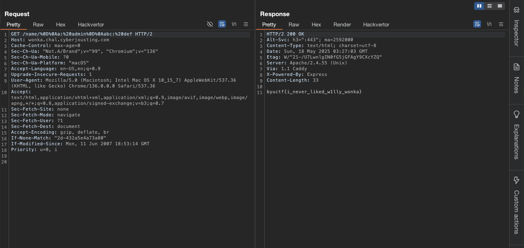
Task: Click the Sec-Ch-Ua-Mobile: ?0 header
Action: 40,57
